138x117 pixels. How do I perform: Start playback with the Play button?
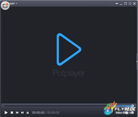(x=6, y=113)
